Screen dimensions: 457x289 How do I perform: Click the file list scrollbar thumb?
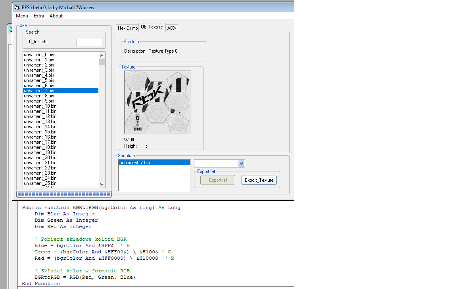102,62
